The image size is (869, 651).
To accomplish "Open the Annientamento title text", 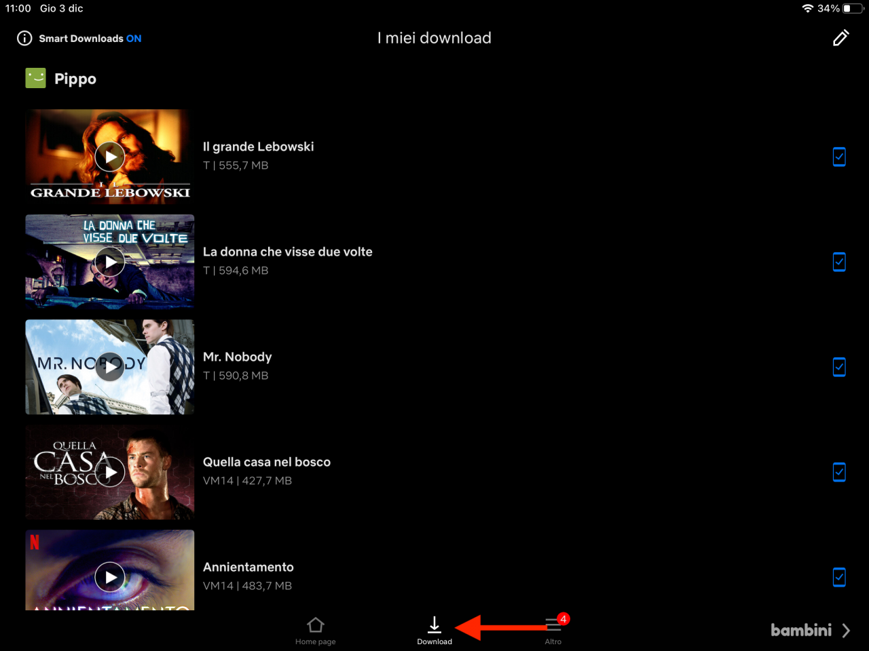I will pyautogui.click(x=248, y=567).
